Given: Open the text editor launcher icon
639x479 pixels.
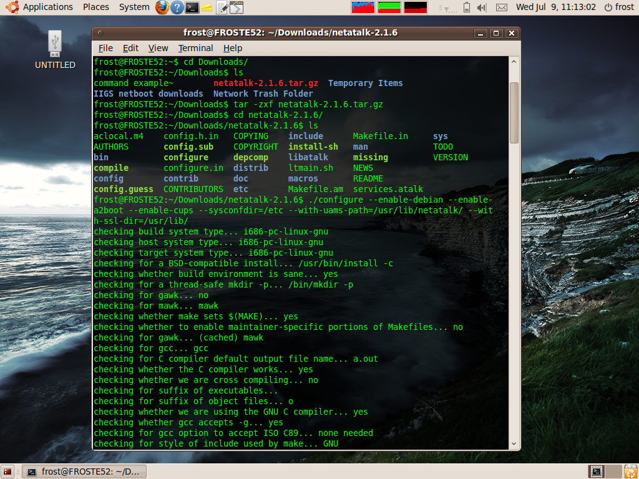Looking at the screenshot, I should 222,7.
